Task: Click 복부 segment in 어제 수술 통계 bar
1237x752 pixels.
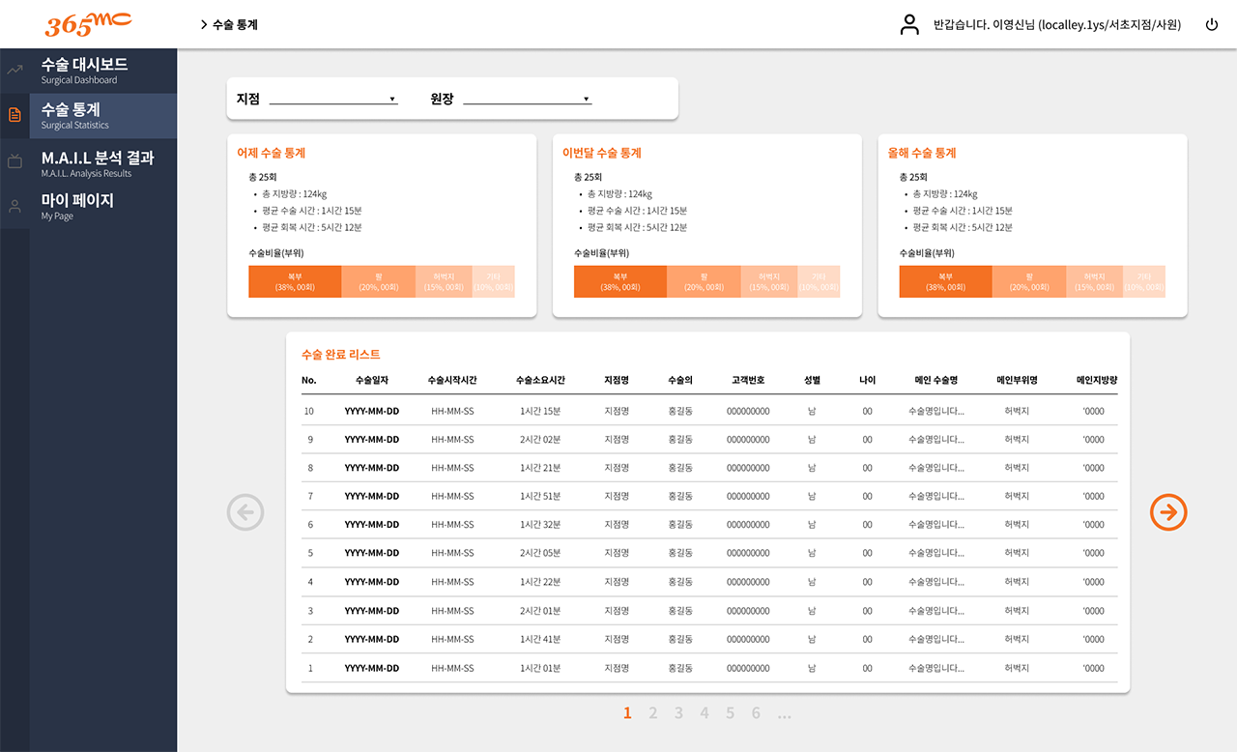Action: coord(295,281)
